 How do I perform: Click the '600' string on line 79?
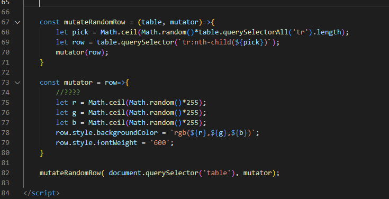click(159, 143)
